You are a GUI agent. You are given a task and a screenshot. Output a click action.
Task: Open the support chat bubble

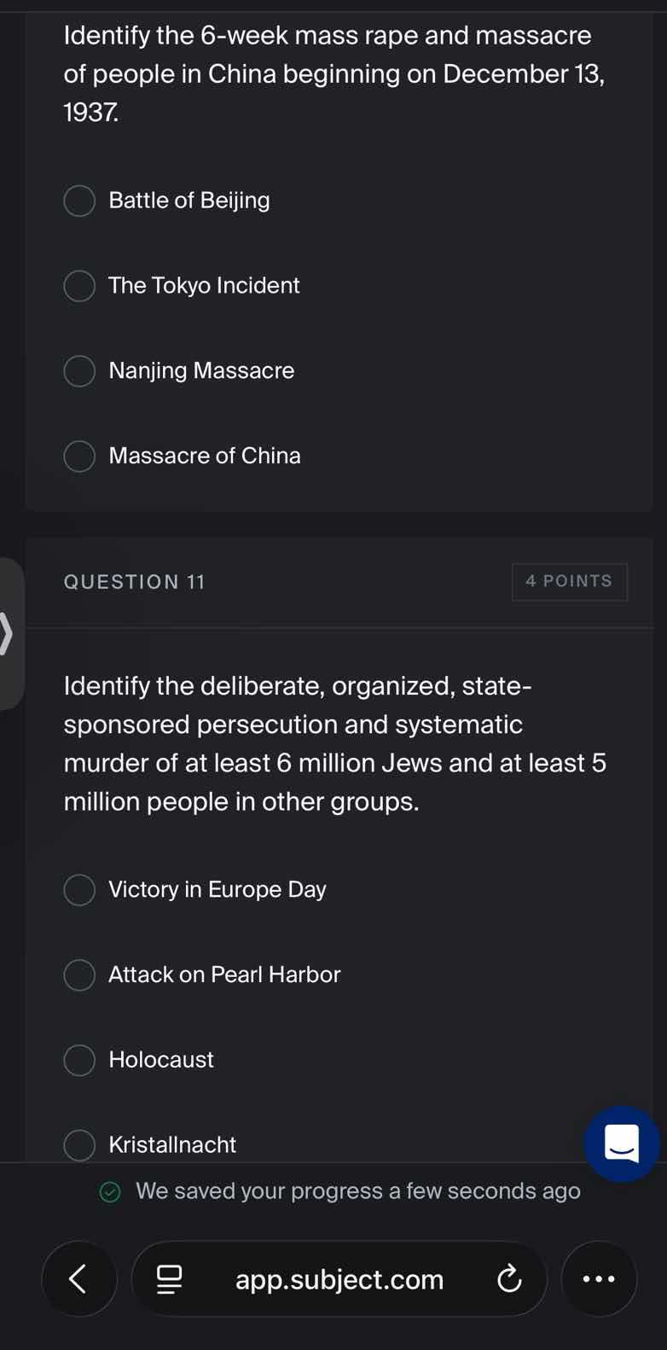pos(622,1143)
